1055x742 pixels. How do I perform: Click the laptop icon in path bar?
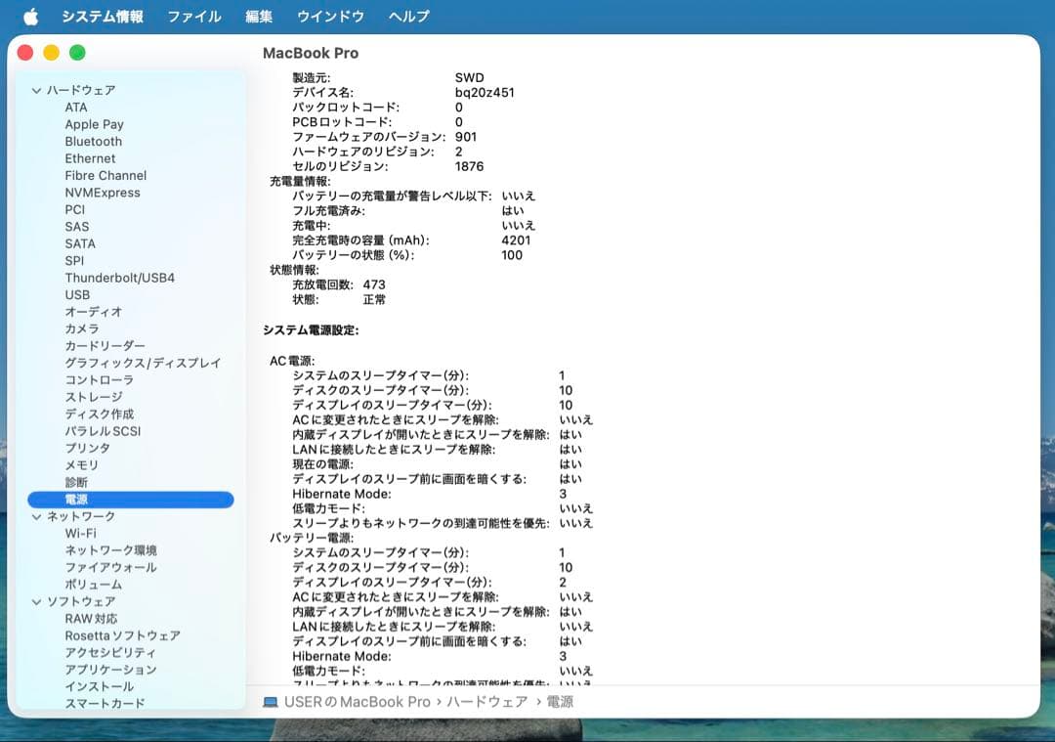271,702
